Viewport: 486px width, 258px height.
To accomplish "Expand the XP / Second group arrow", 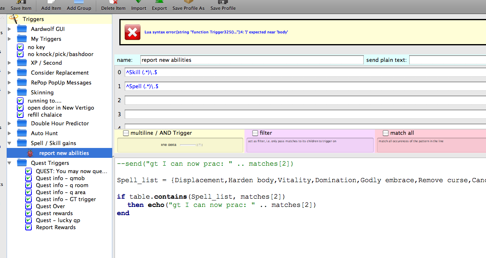I will point(9,63).
